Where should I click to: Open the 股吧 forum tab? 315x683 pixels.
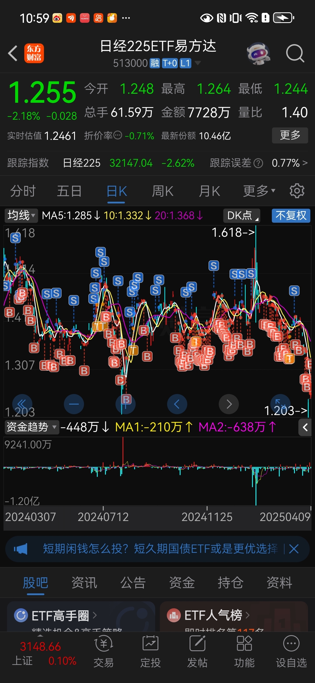[x=36, y=583]
